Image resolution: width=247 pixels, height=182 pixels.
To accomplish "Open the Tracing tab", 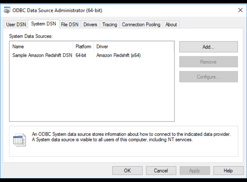I will point(110,25).
